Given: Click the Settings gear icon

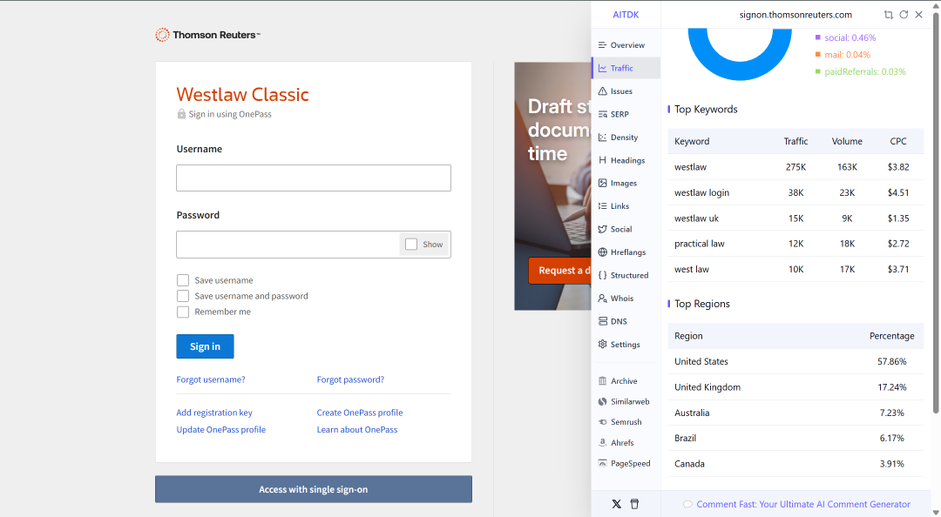Looking at the screenshot, I should click(603, 345).
